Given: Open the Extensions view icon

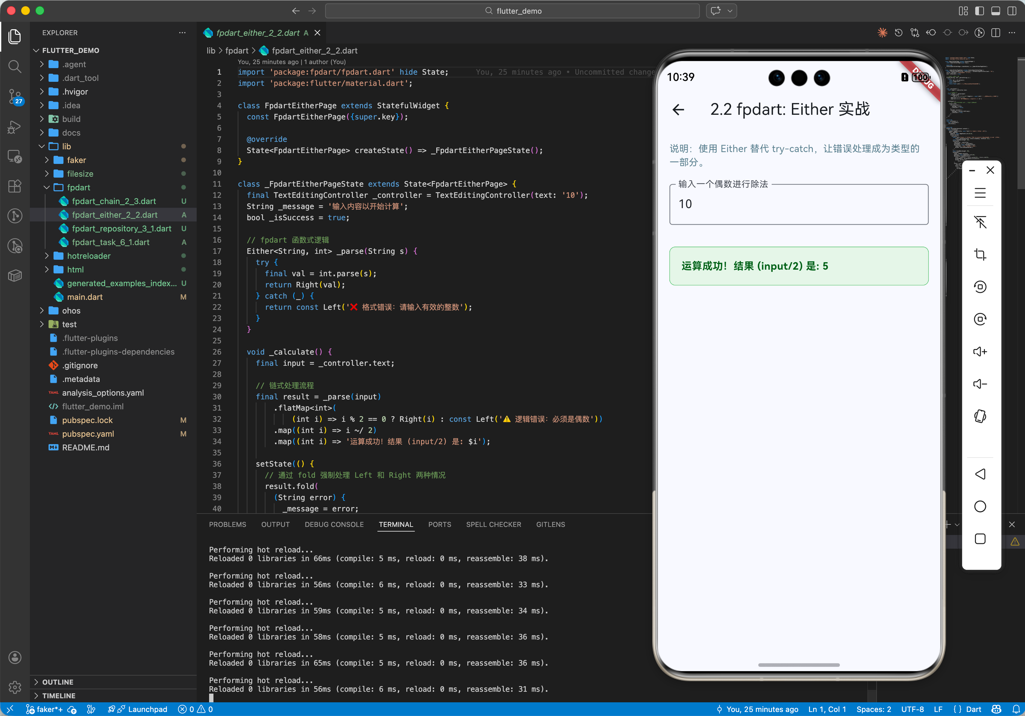Looking at the screenshot, I should (x=15, y=186).
